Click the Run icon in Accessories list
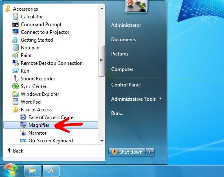The width and height of the screenshot is (224, 177). click(x=15, y=71)
